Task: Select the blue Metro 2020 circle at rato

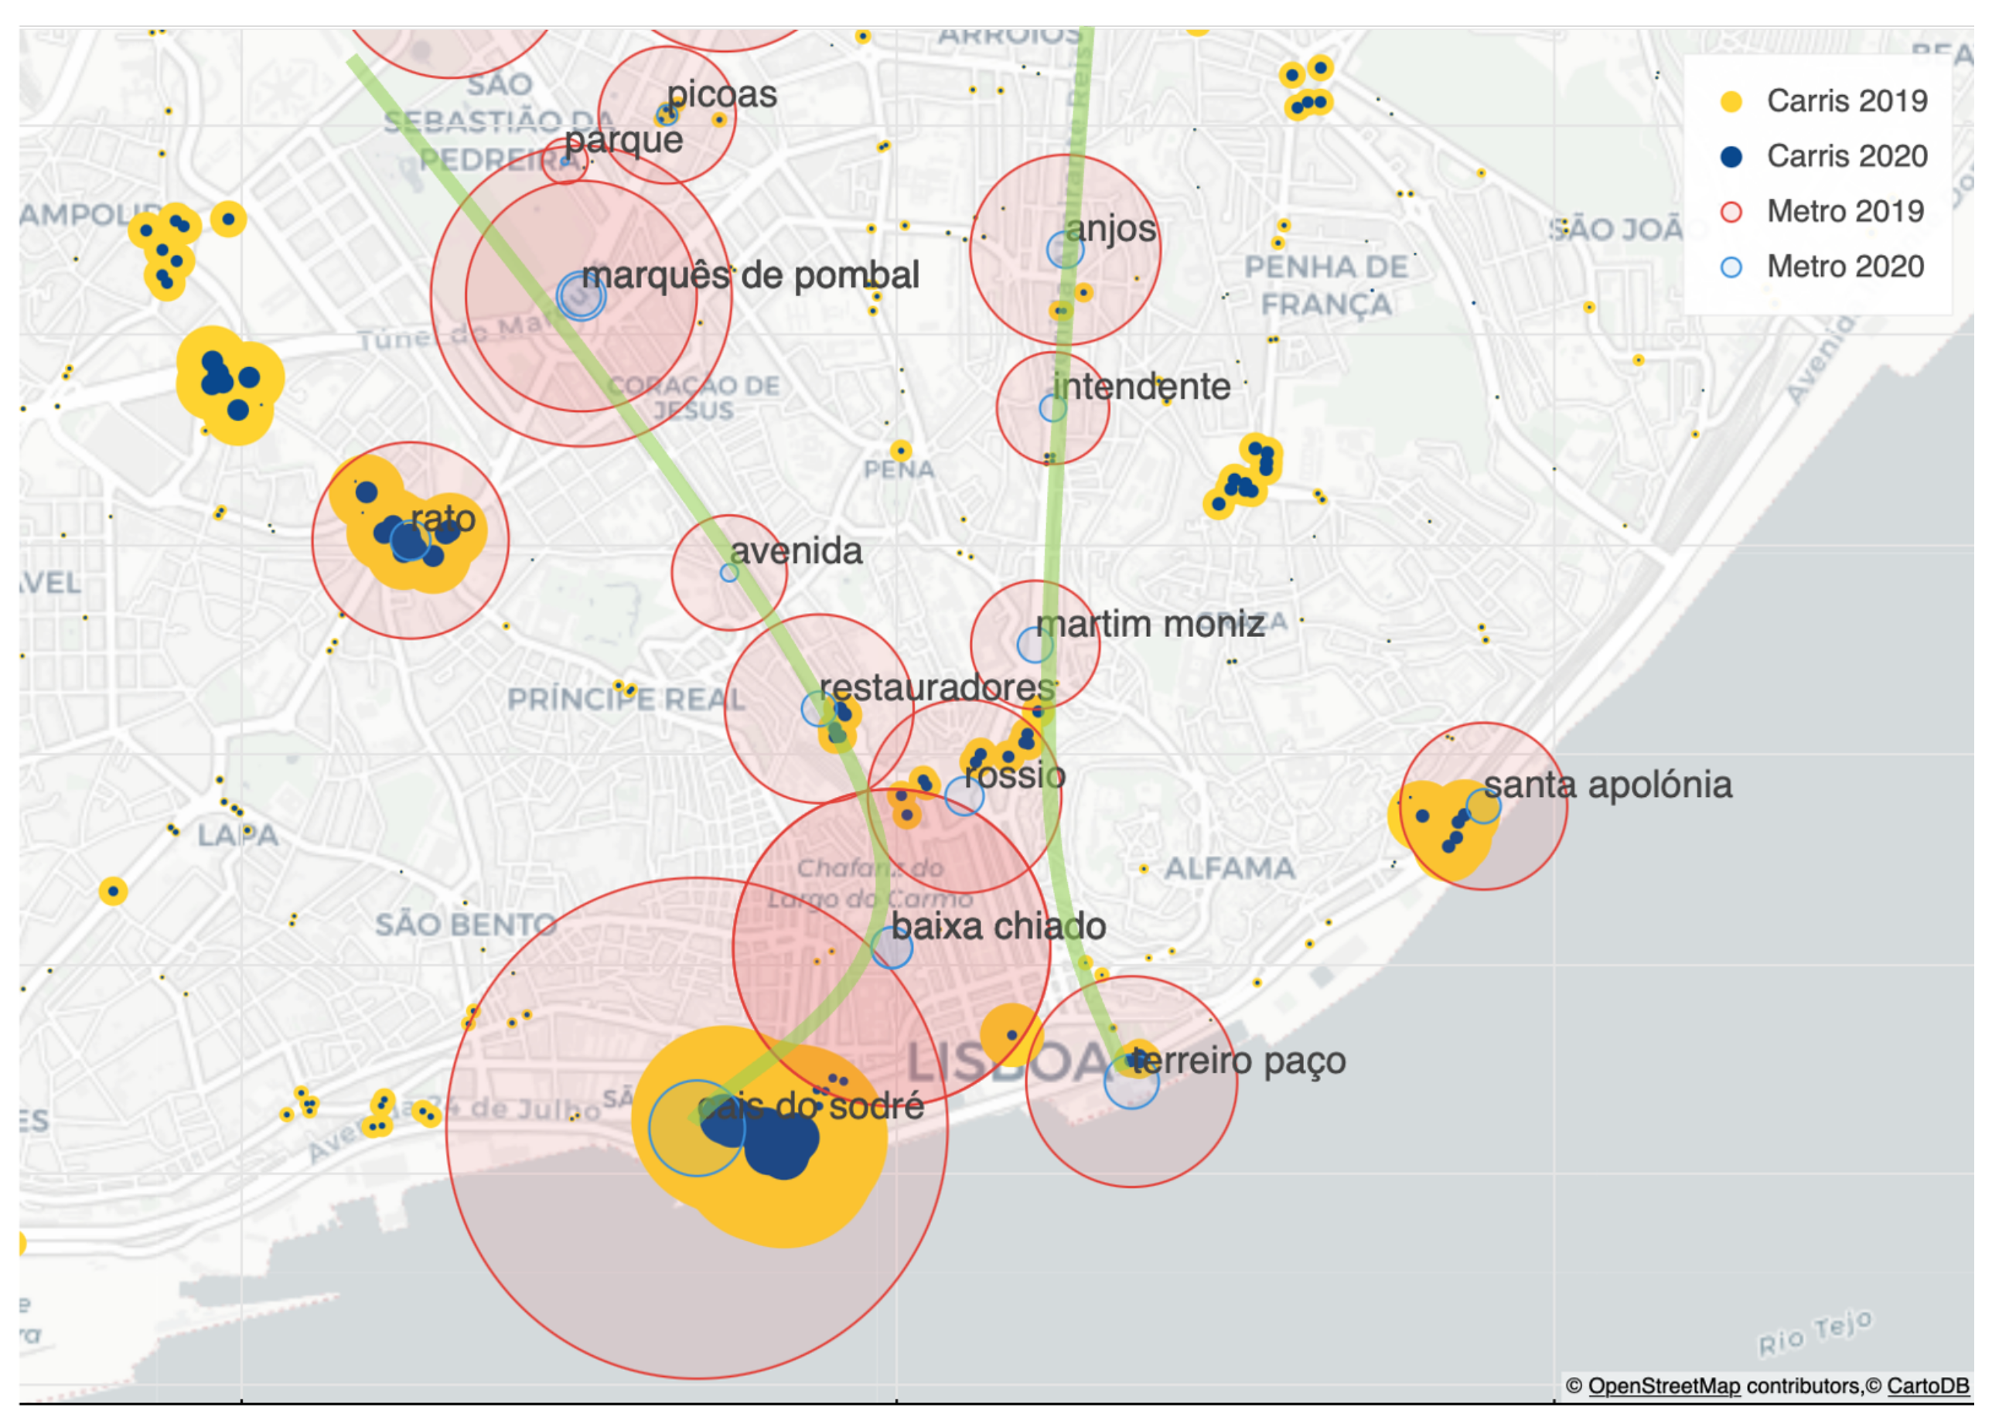Action: 410,541
